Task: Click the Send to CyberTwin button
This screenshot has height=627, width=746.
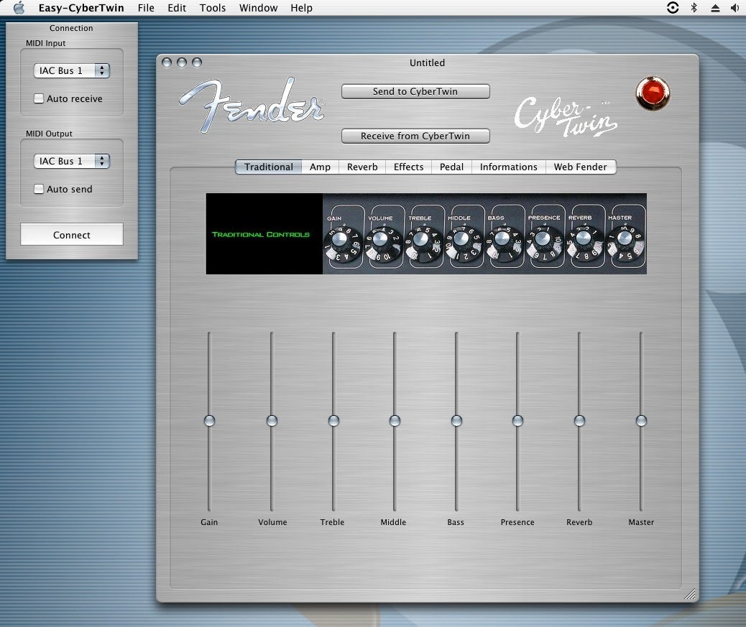Action: coord(415,91)
